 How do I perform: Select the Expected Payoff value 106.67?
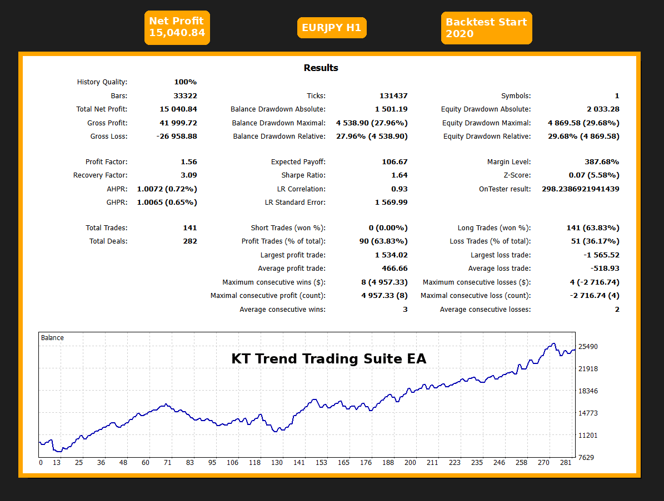pyautogui.click(x=395, y=162)
